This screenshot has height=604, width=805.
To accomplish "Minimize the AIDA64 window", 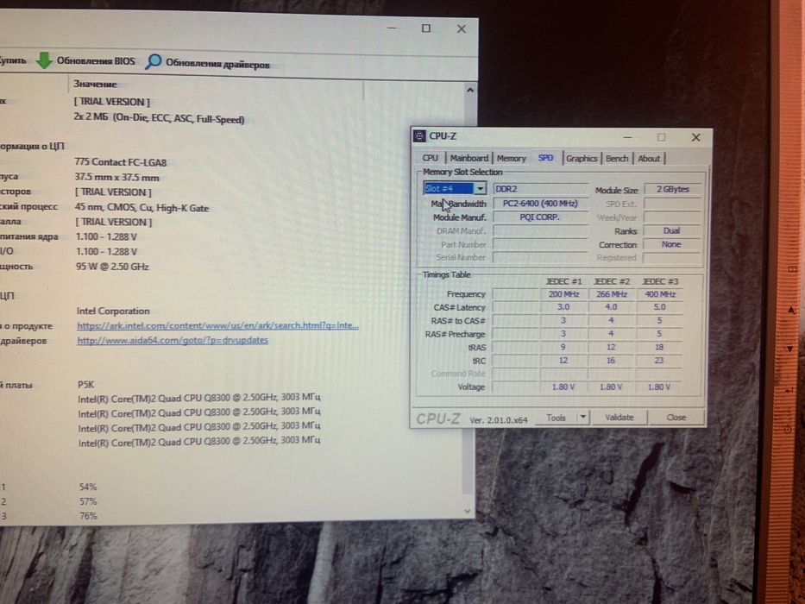I will (392, 28).
